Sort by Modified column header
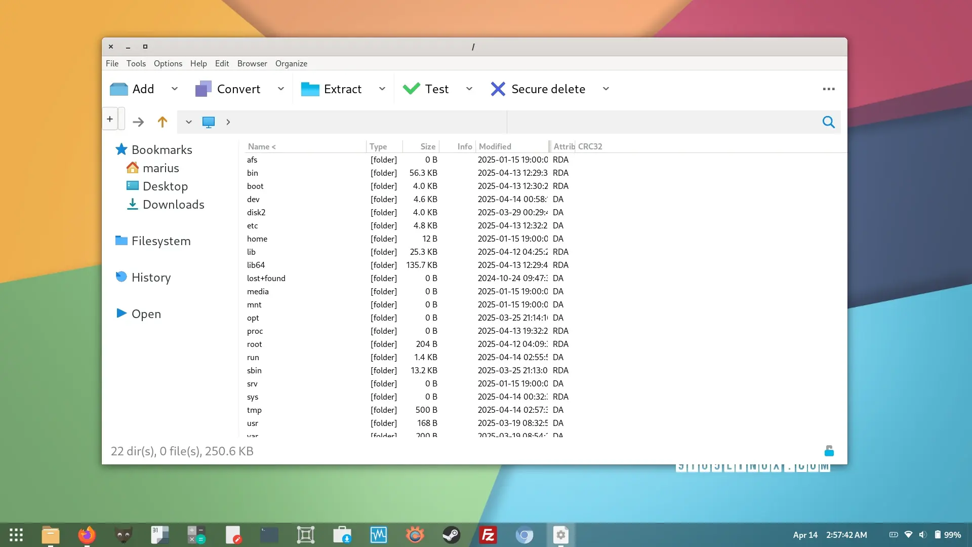 (495, 146)
